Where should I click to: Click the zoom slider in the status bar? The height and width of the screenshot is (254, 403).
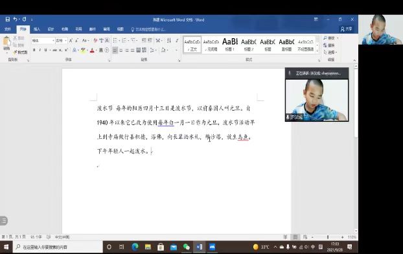tap(328, 237)
